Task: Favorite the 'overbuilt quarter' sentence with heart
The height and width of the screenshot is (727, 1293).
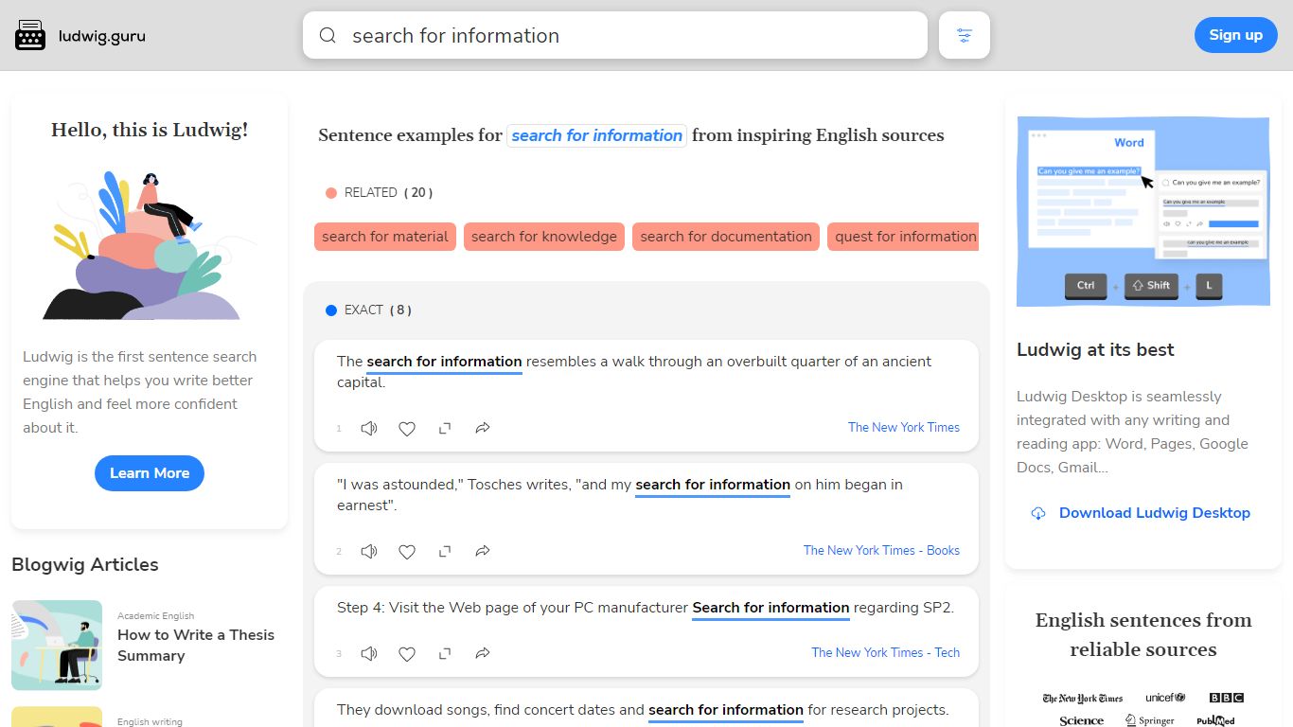Action: coord(407,429)
